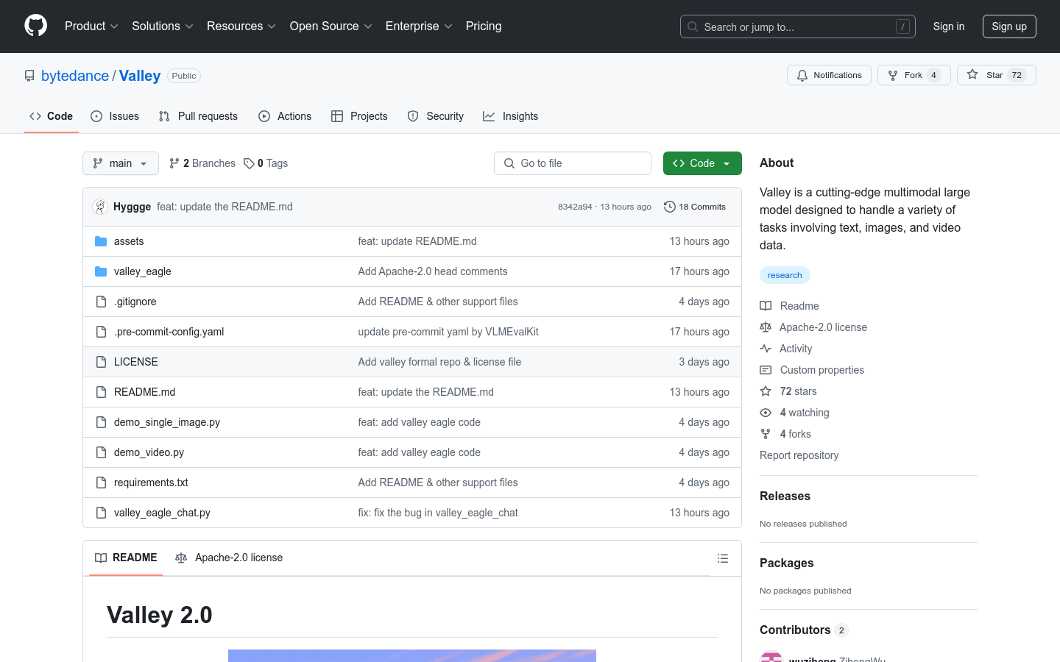Click the repository book icon beside bytedance
Image resolution: width=1060 pixels, height=662 pixels.
click(x=29, y=76)
